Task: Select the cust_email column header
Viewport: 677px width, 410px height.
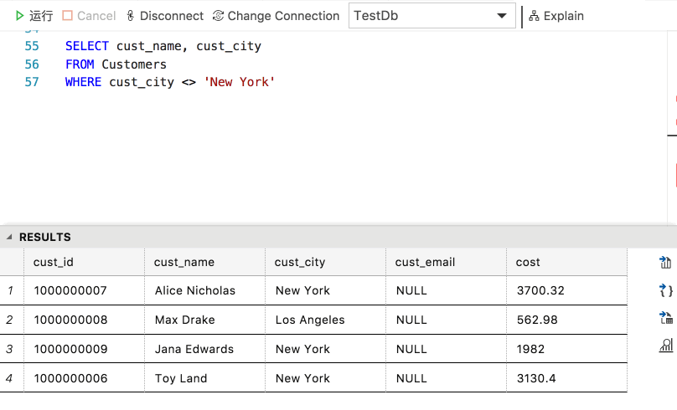Action: [x=446, y=262]
